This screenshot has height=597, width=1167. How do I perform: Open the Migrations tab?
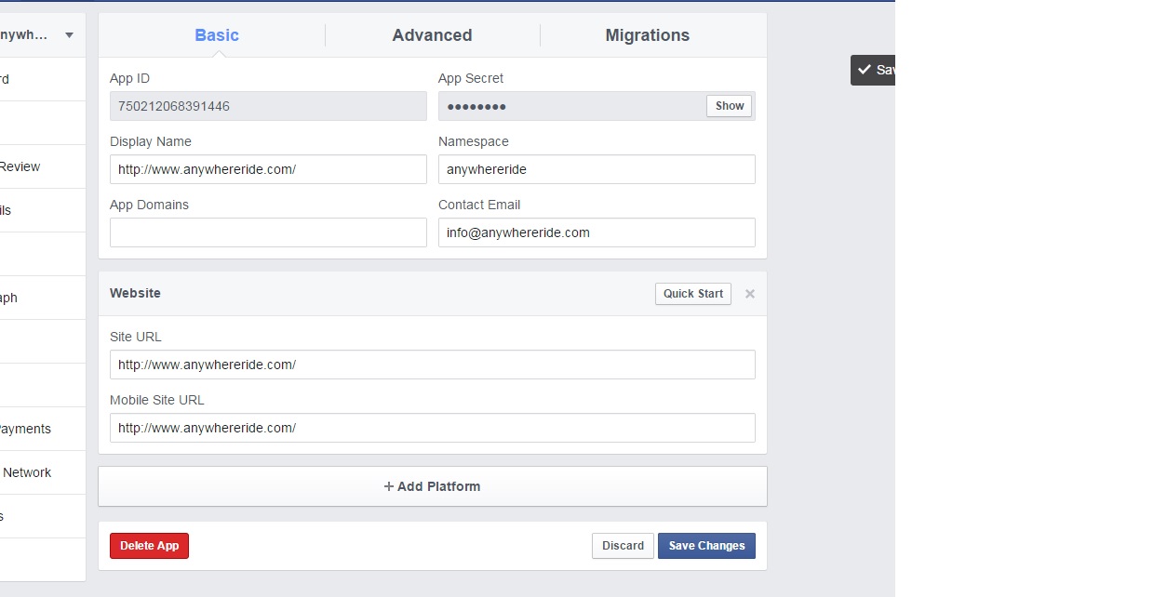pyautogui.click(x=647, y=35)
